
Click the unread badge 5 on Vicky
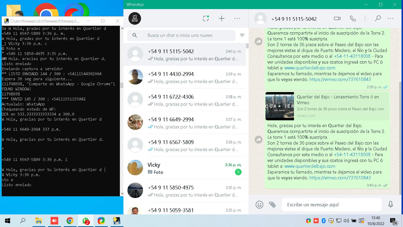[238, 172]
